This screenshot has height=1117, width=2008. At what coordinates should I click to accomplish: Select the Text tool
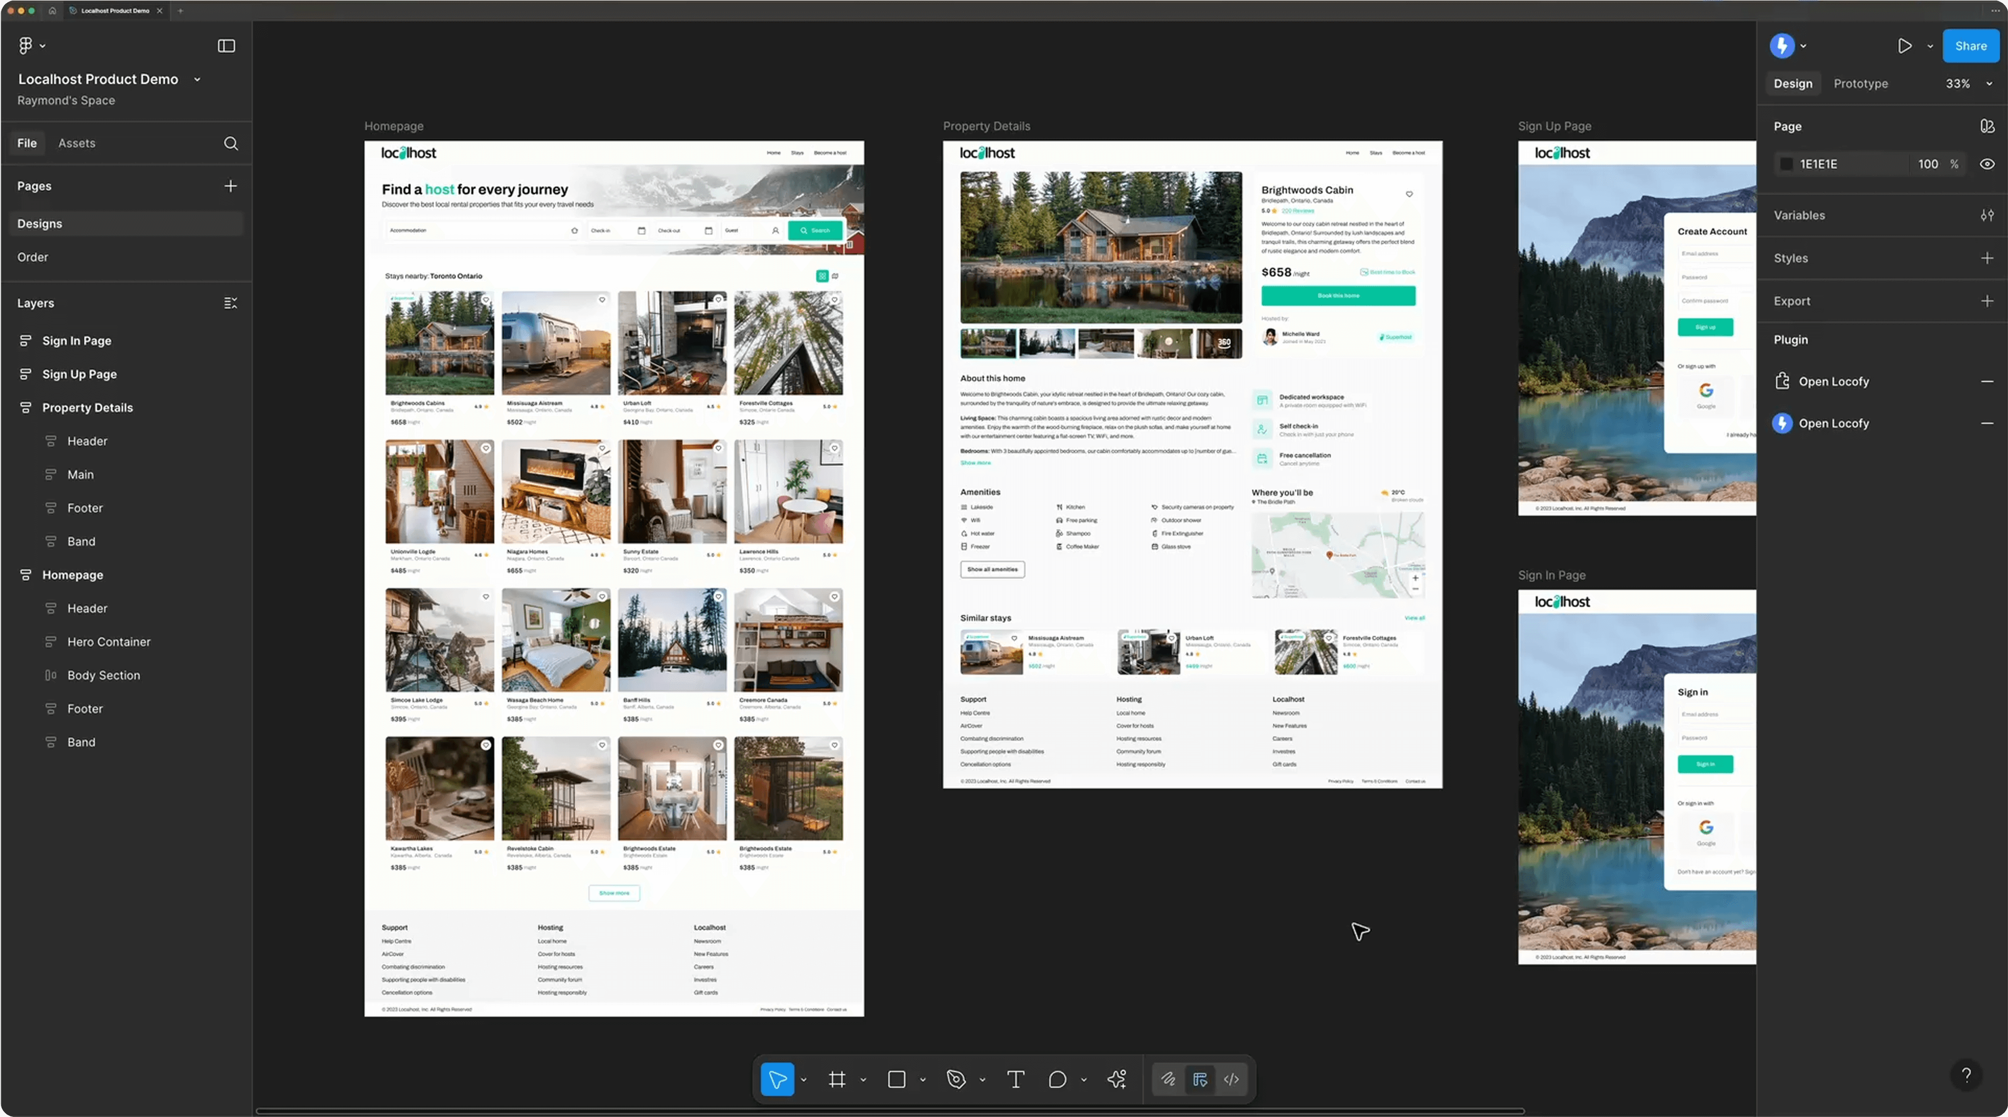tap(1015, 1079)
